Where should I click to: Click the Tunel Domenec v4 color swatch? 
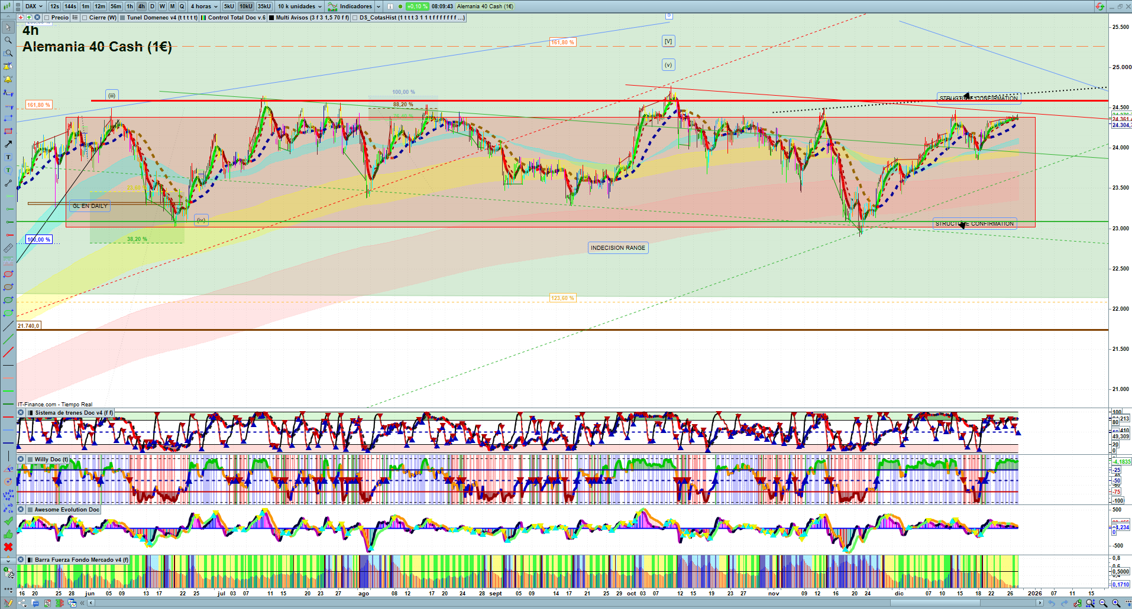pyautogui.click(x=122, y=18)
